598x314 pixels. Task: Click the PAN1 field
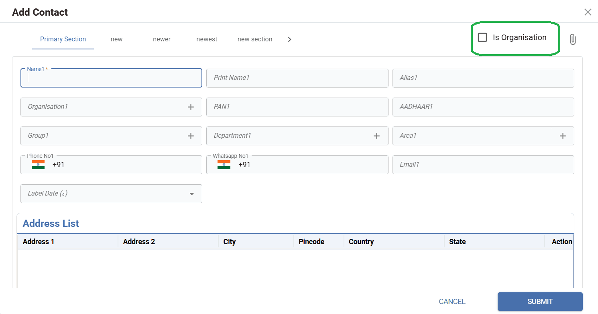coord(297,107)
